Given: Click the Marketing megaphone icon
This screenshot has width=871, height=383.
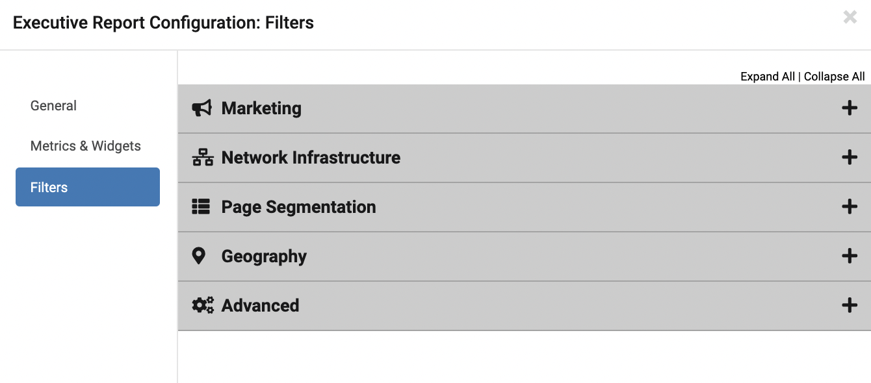Looking at the screenshot, I should click(201, 108).
